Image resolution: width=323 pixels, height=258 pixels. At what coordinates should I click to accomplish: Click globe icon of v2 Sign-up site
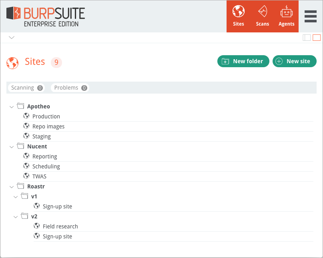tap(36, 236)
